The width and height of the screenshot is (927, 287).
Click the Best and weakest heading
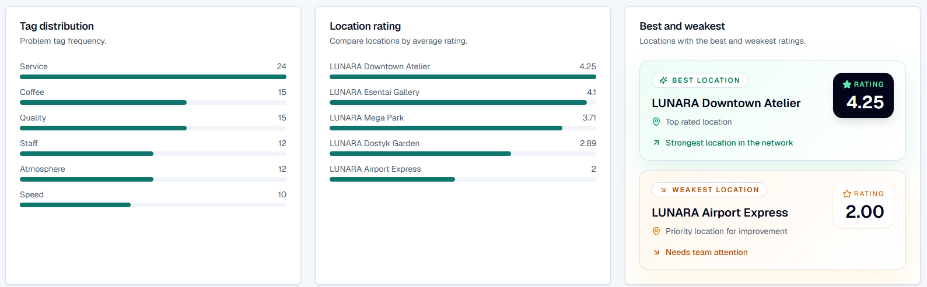[682, 26]
